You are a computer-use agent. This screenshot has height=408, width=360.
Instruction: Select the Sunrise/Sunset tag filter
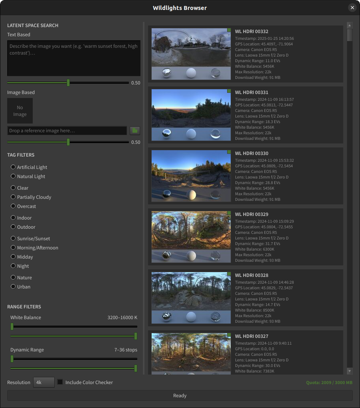coord(30,238)
